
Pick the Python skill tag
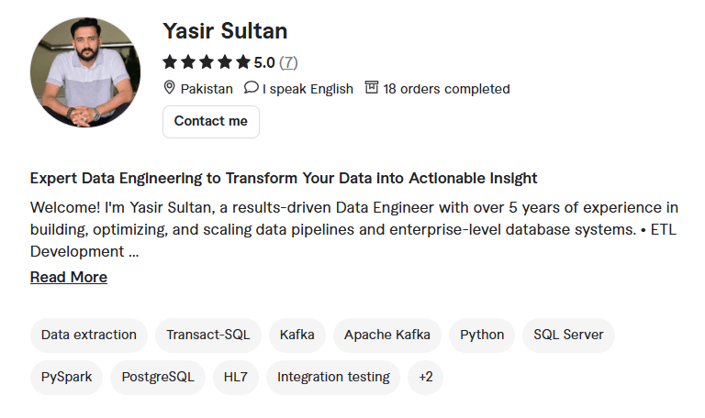(x=482, y=335)
